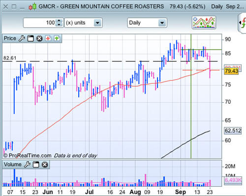
Task: Click the Volume panel label
Action: (x=13, y=165)
